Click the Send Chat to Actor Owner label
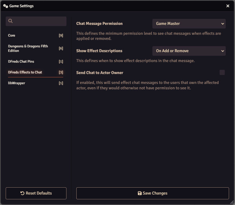 (x=100, y=73)
